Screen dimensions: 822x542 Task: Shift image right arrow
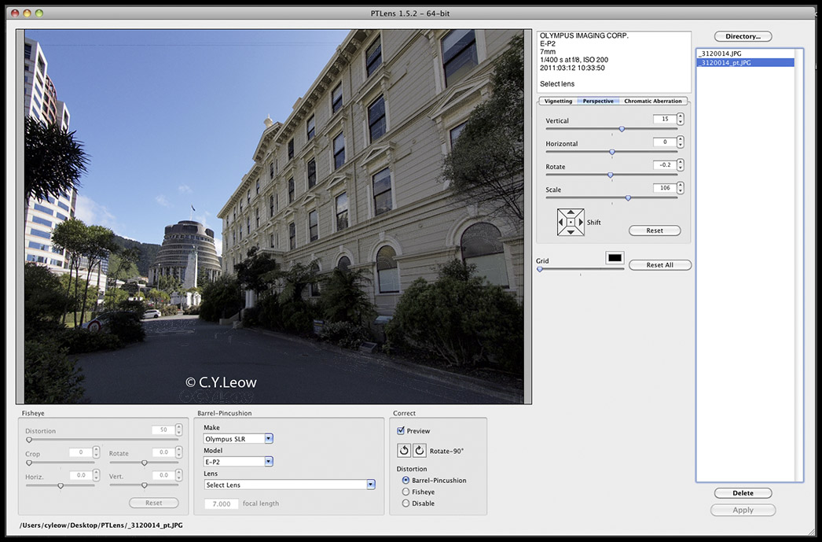pyautogui.click(x=580, y=223)
